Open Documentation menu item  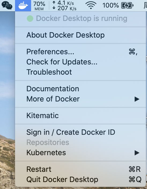coord(80,89)
